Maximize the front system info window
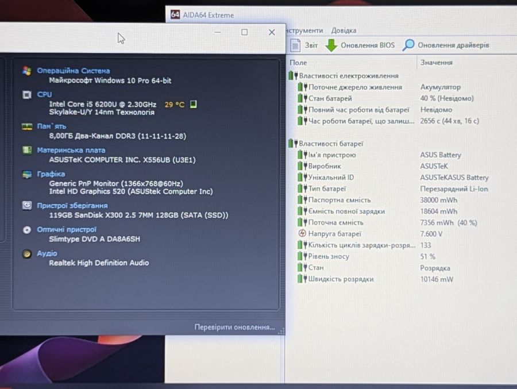The height and width of the screenshot is (389, 517). 244,32
